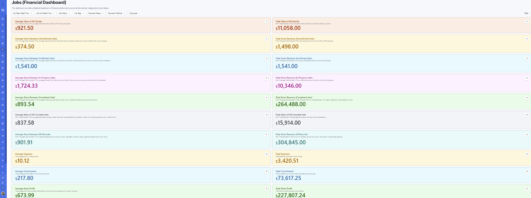Expand the Payment Method dropdown
The image size is (531, 198).
116,13
